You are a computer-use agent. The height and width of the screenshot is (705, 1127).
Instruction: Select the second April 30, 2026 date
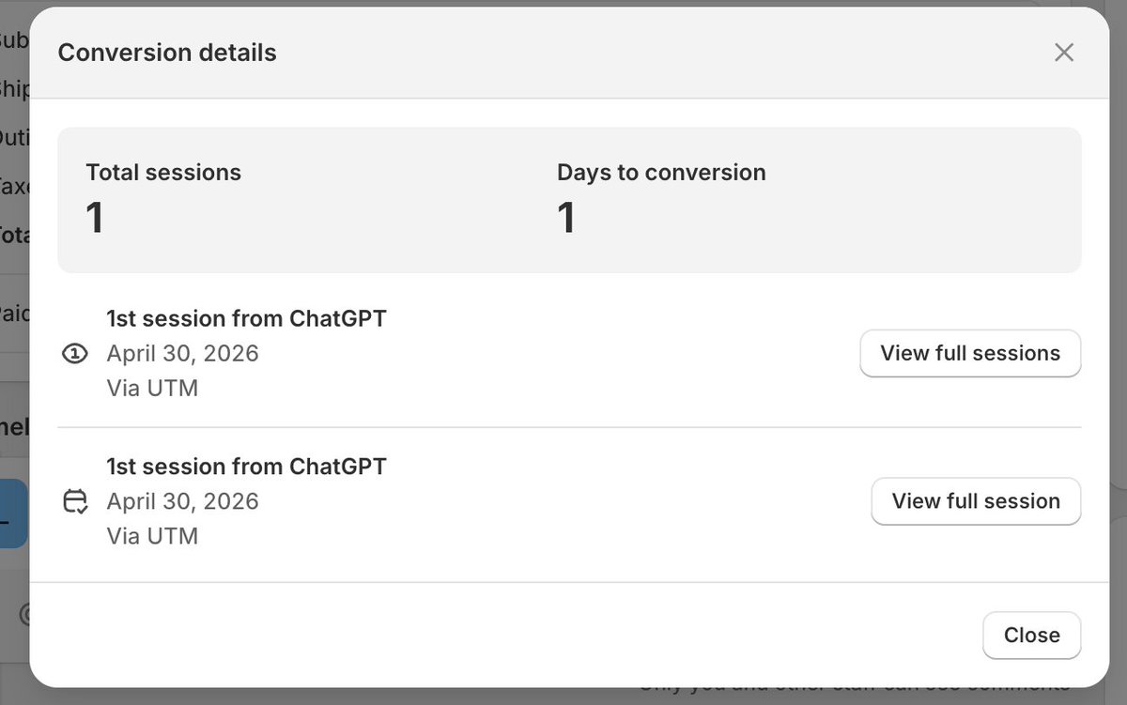[182, 501]
